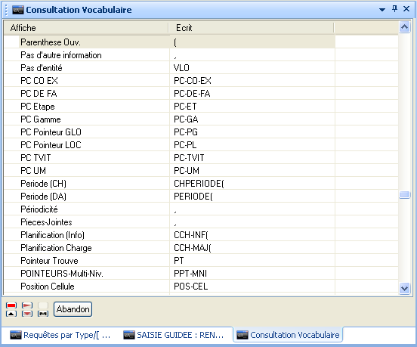
Task: Click the blank button above M
Action: pos(43,305)
